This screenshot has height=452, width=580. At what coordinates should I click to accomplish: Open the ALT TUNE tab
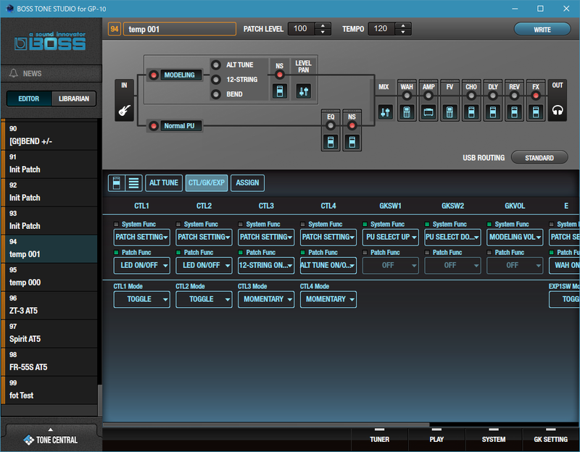[164, 183]
